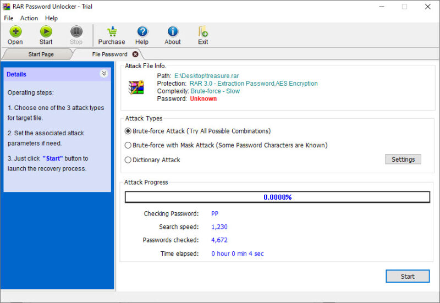Click the "Start" text in operating steps
The image size is (440, 303).
click(53, 158)
